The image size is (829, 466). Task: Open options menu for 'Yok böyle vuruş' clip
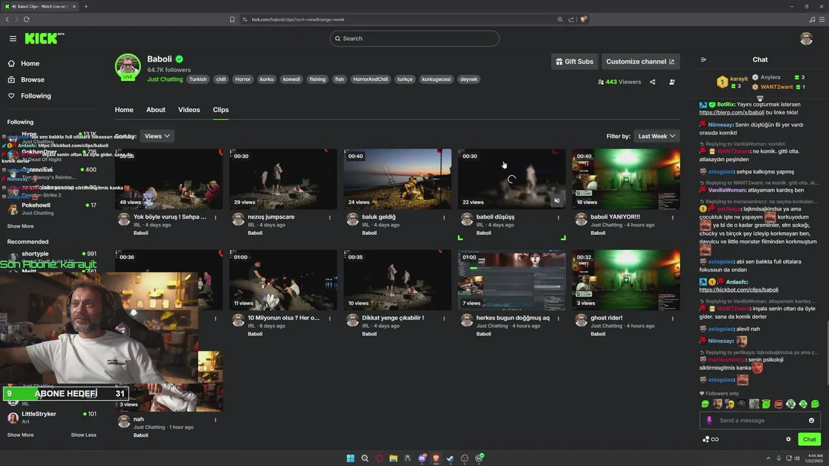tap(216, 217)
